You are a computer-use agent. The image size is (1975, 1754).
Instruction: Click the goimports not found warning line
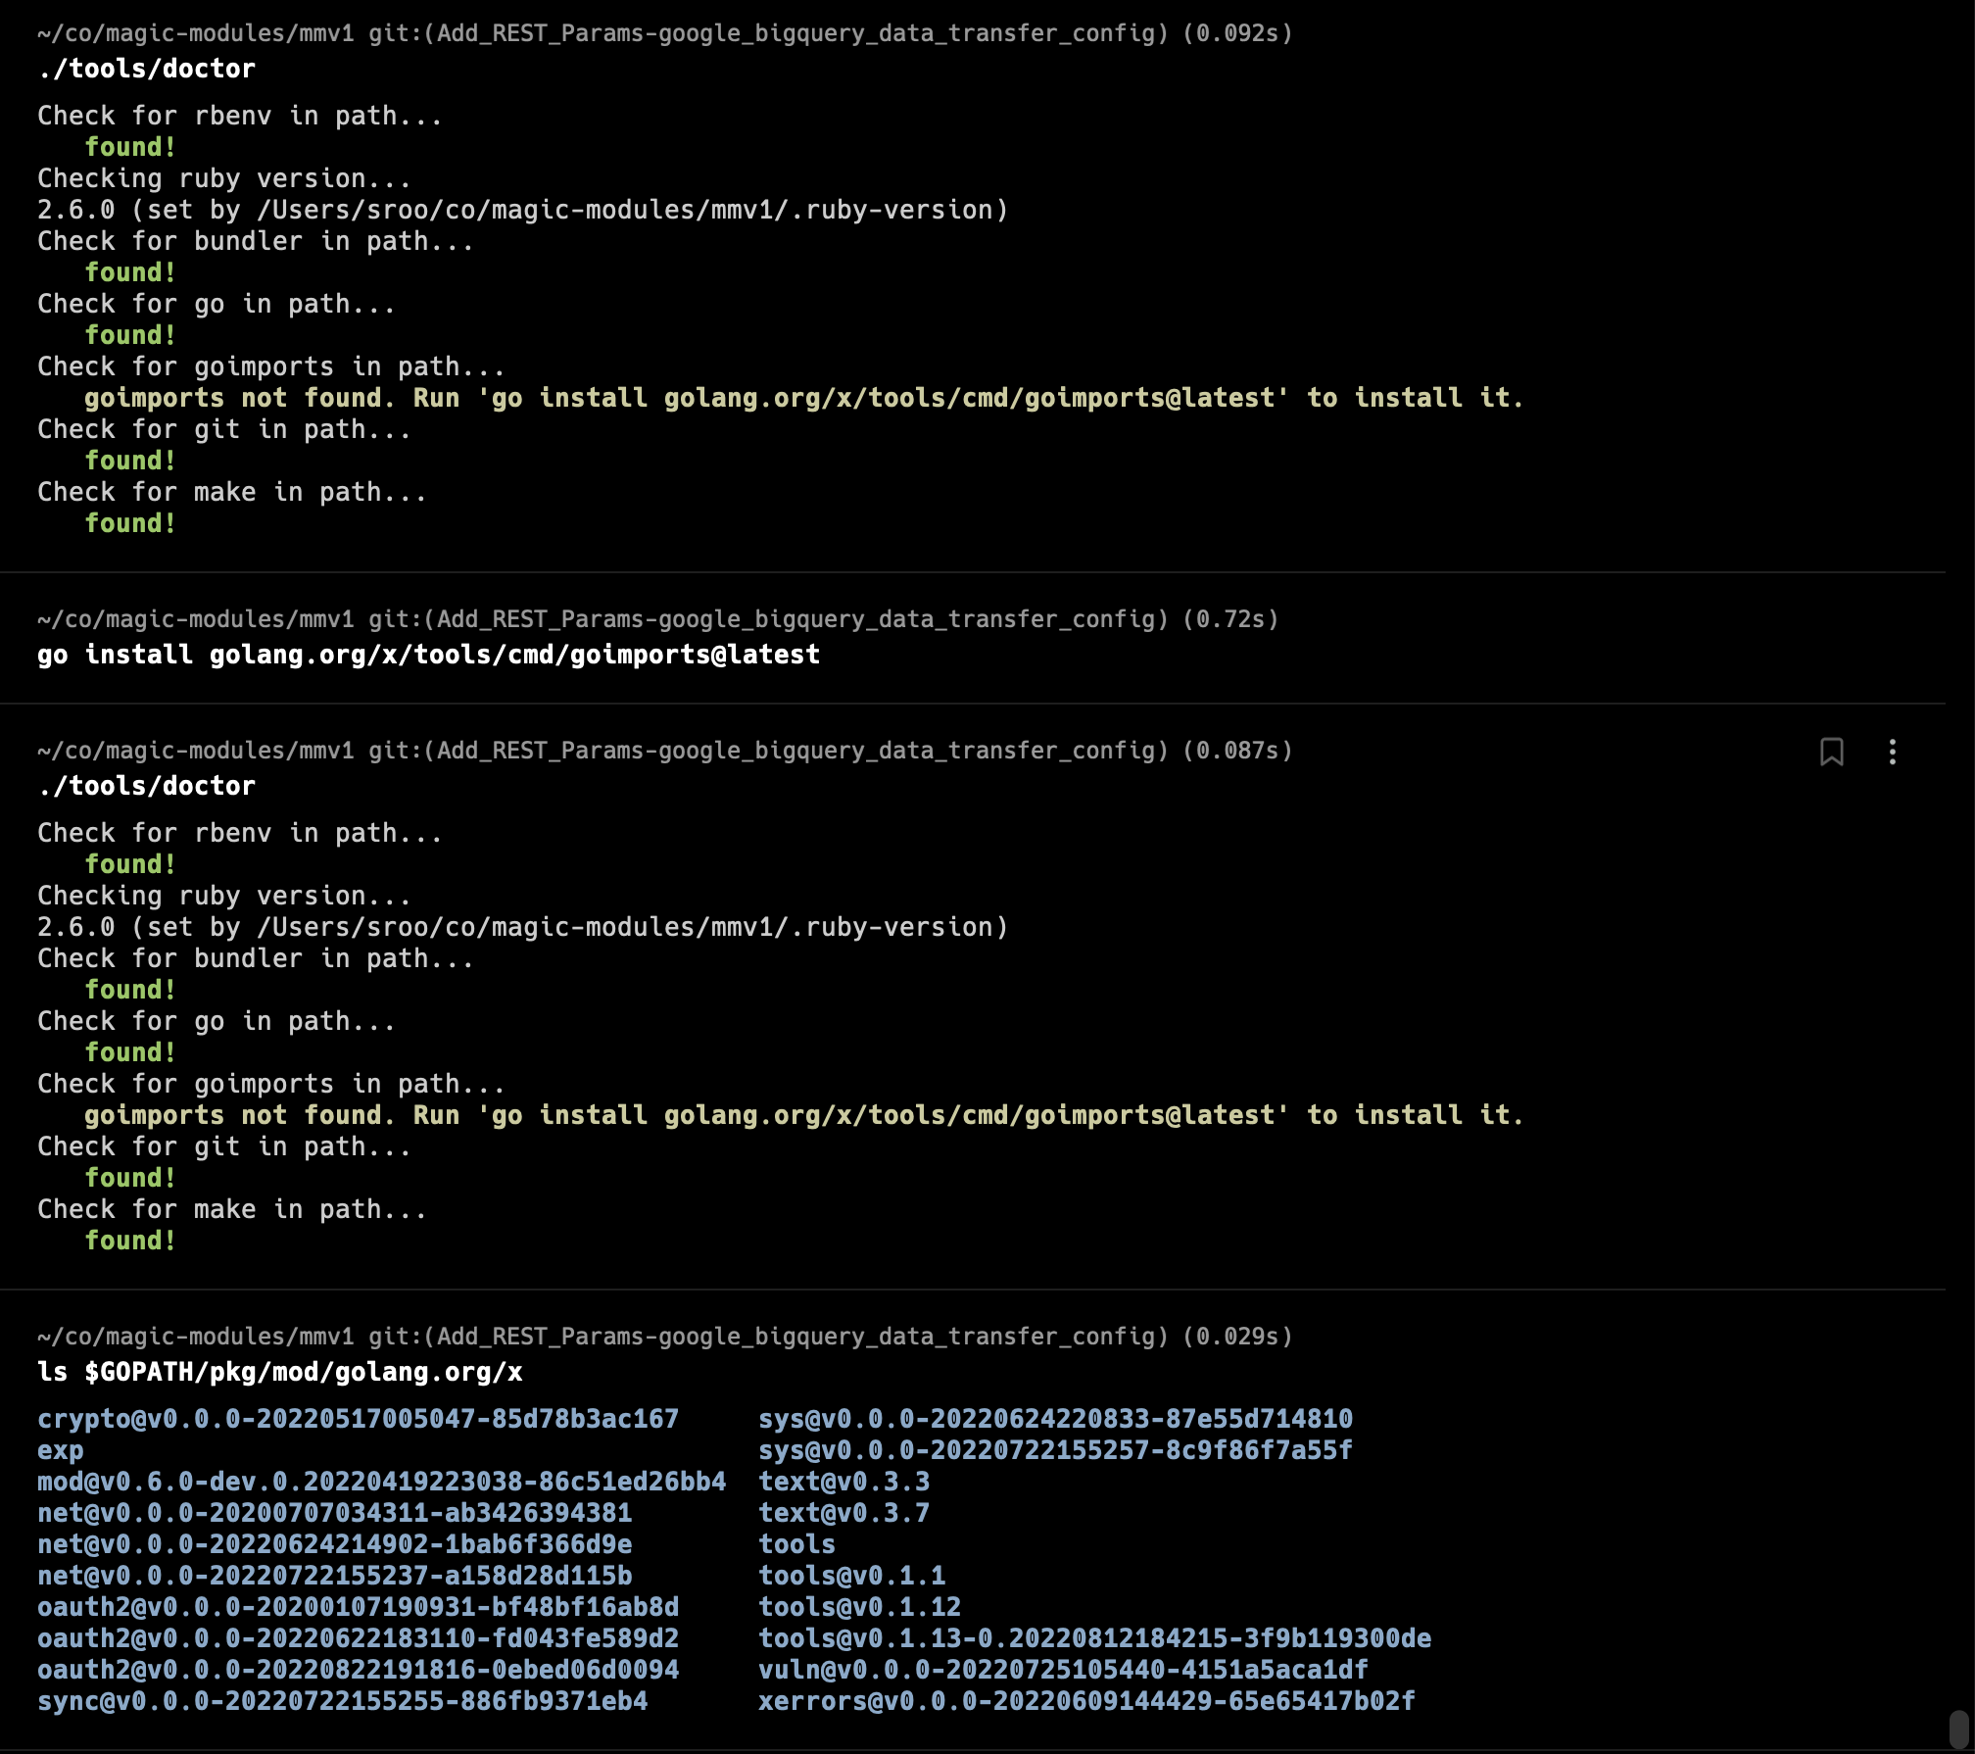pos(803,398)
